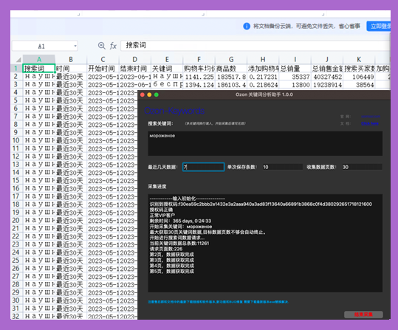Select row 10 header in spreadsheet
The width and height of the screenshot is (398, 330).
[16, 140]
